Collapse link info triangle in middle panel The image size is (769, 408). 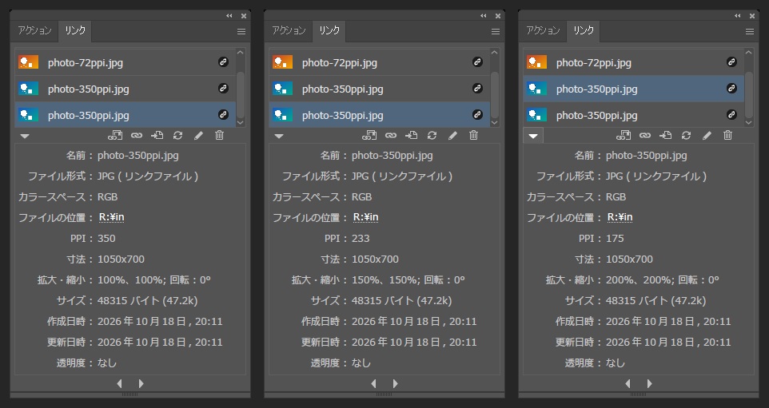[278, 136]
